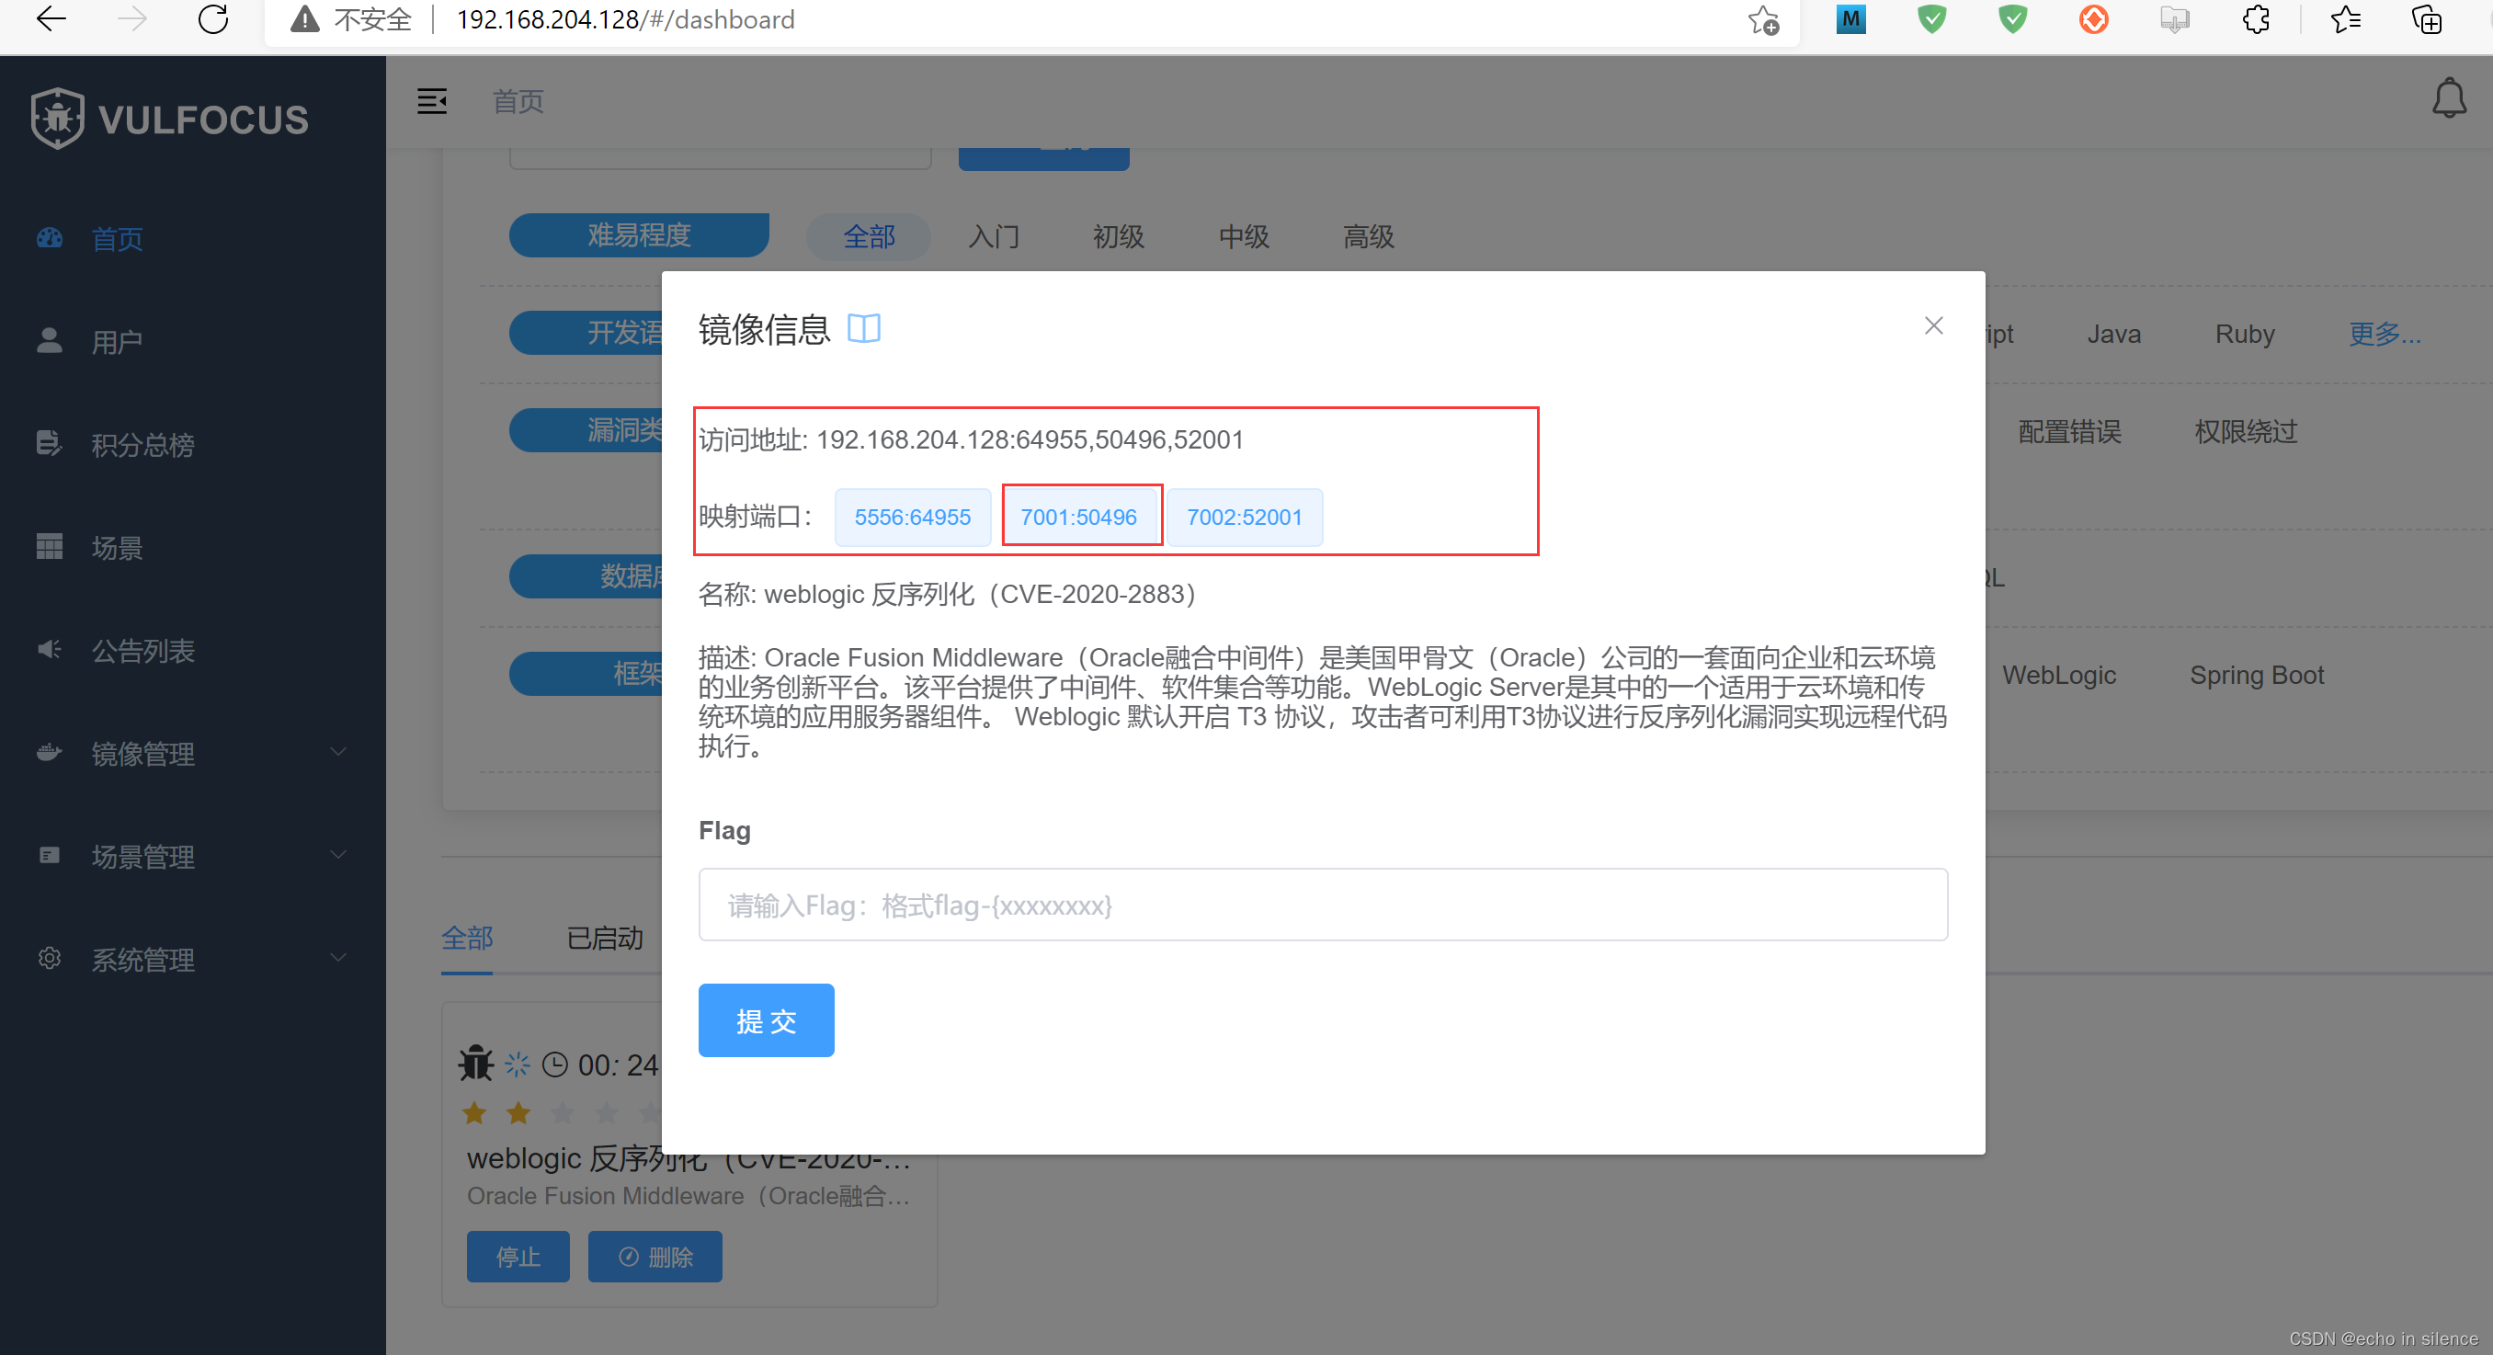Image resolution: width=2493 pixels, height=1355 pixels.
Task: Go back with the browser back arrow
Action: (x=51, y=18)
